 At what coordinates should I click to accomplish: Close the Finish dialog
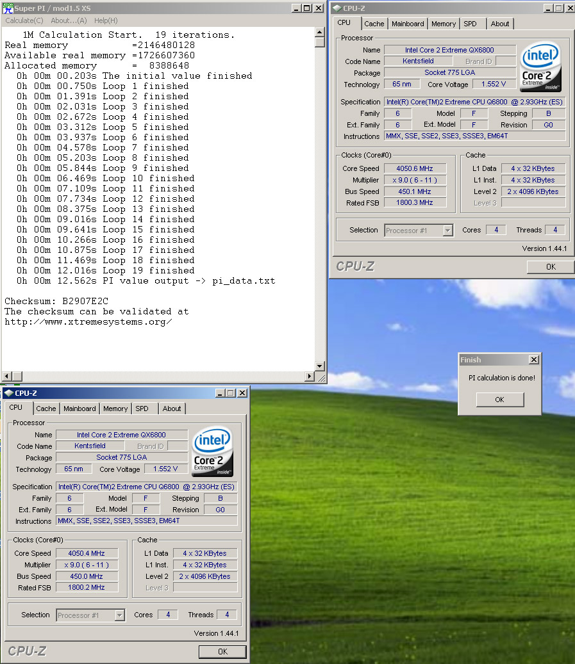pyautogui.click(x=534, y=359)
